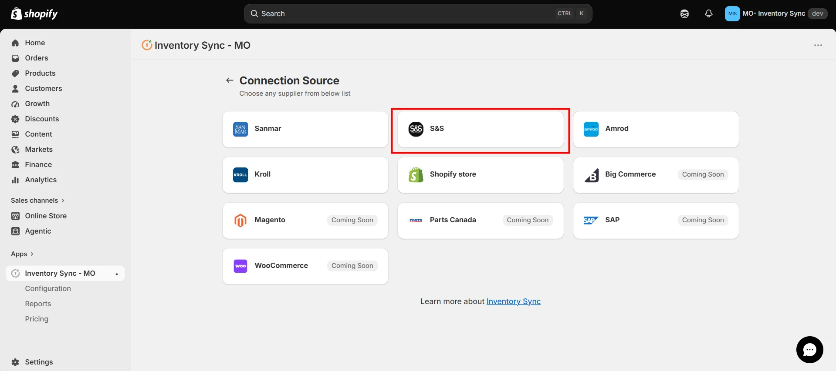Click the Parts Canada logo
Screen dimensions: 836x371
[x=416, y=221]
